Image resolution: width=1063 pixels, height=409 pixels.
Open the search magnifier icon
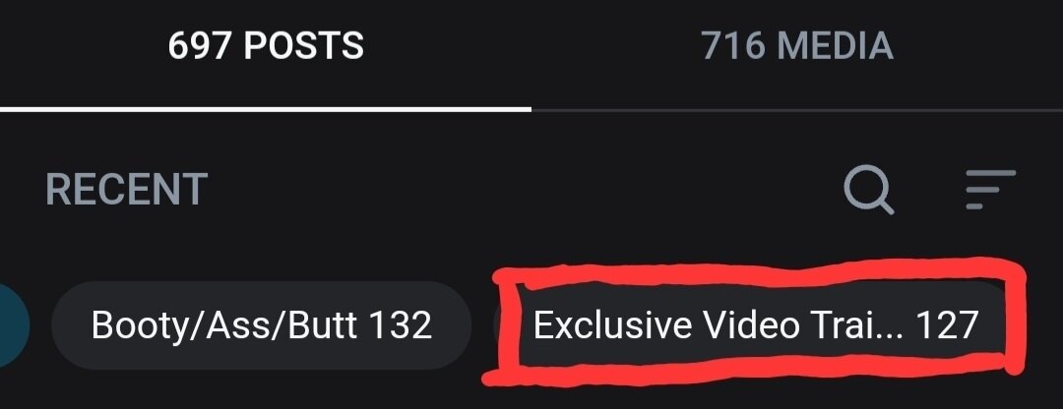point(868,191)
